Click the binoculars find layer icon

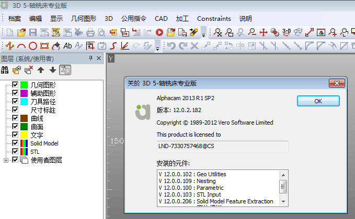pyautogui.click(x=5, y=70)
